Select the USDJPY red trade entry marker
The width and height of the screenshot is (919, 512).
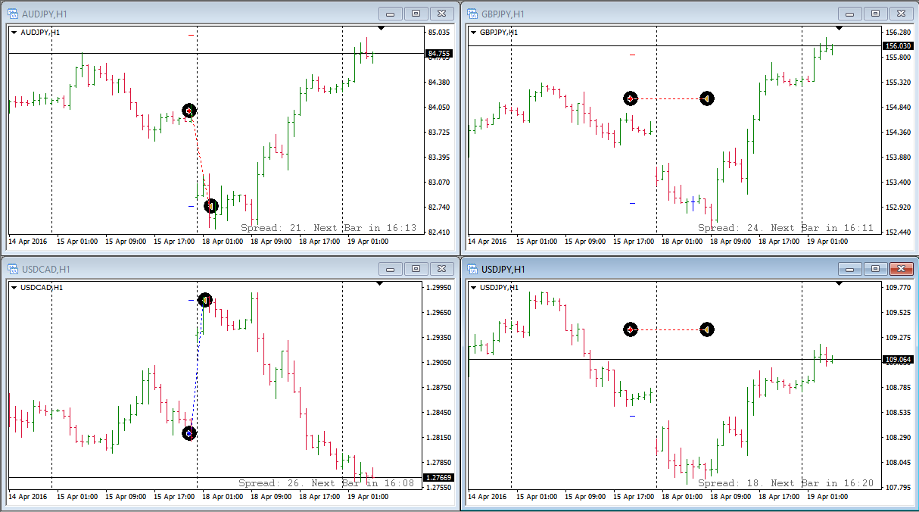[x=631, y=329]
